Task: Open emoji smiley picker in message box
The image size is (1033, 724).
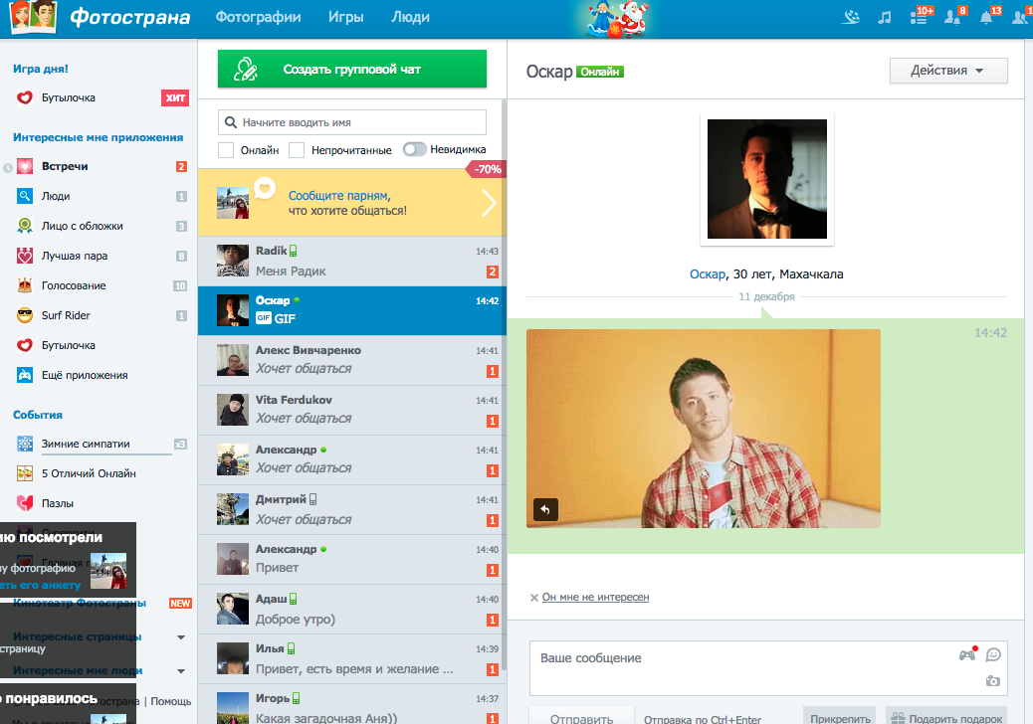Action: click(x=993, y=655)
